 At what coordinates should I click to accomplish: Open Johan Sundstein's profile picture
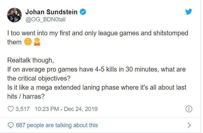15,16
